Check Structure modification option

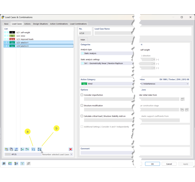tap(82, 106)
